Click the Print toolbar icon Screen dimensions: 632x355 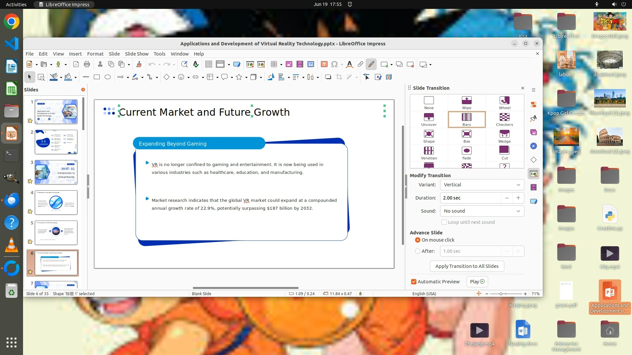point(87,64)
